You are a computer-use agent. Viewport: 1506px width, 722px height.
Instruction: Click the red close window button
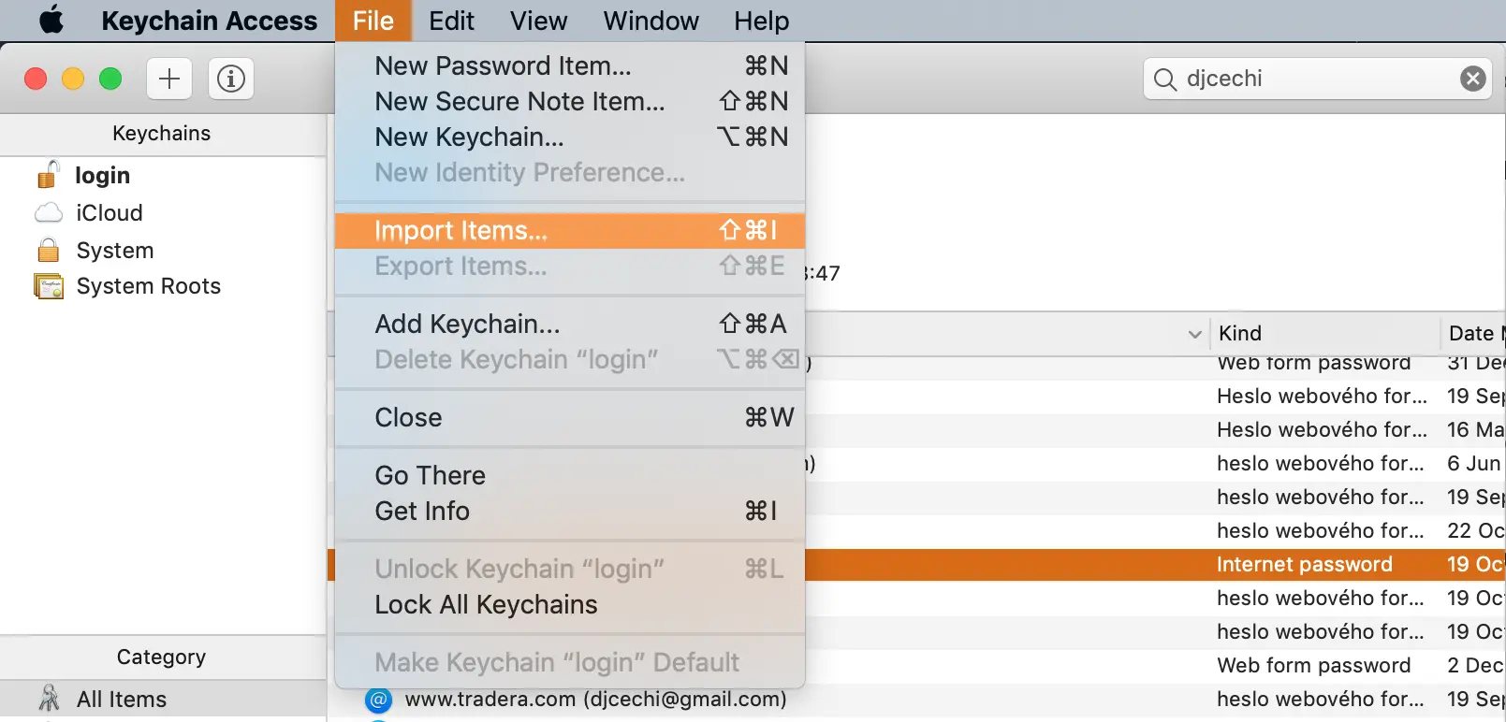click(36, 79)
